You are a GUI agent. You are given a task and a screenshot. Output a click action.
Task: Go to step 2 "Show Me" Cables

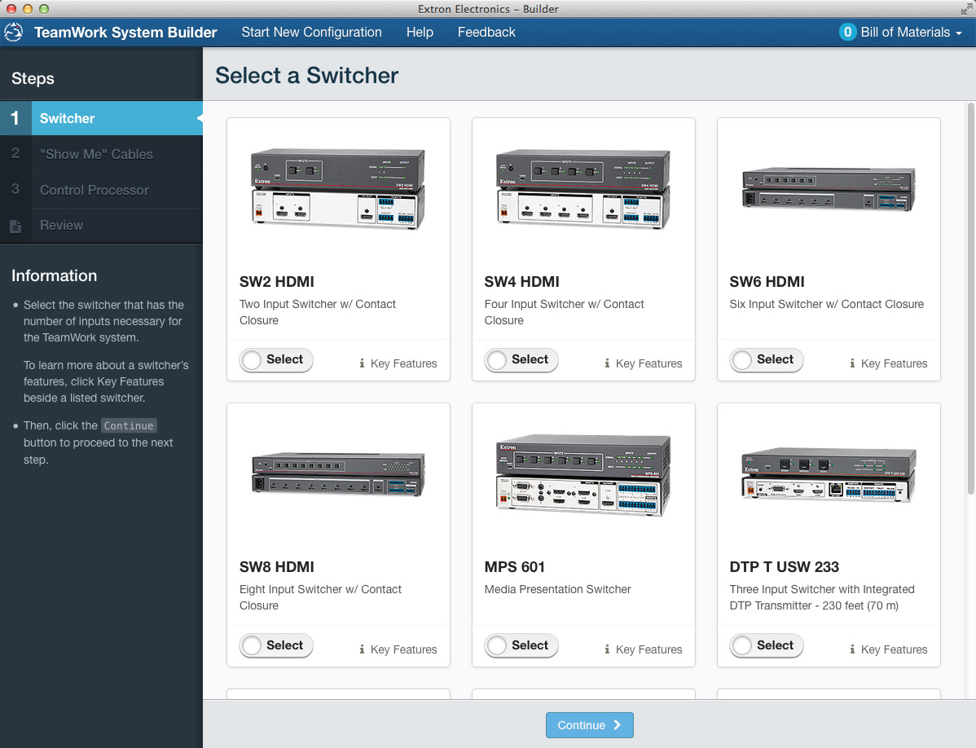[x=102, y=154]
